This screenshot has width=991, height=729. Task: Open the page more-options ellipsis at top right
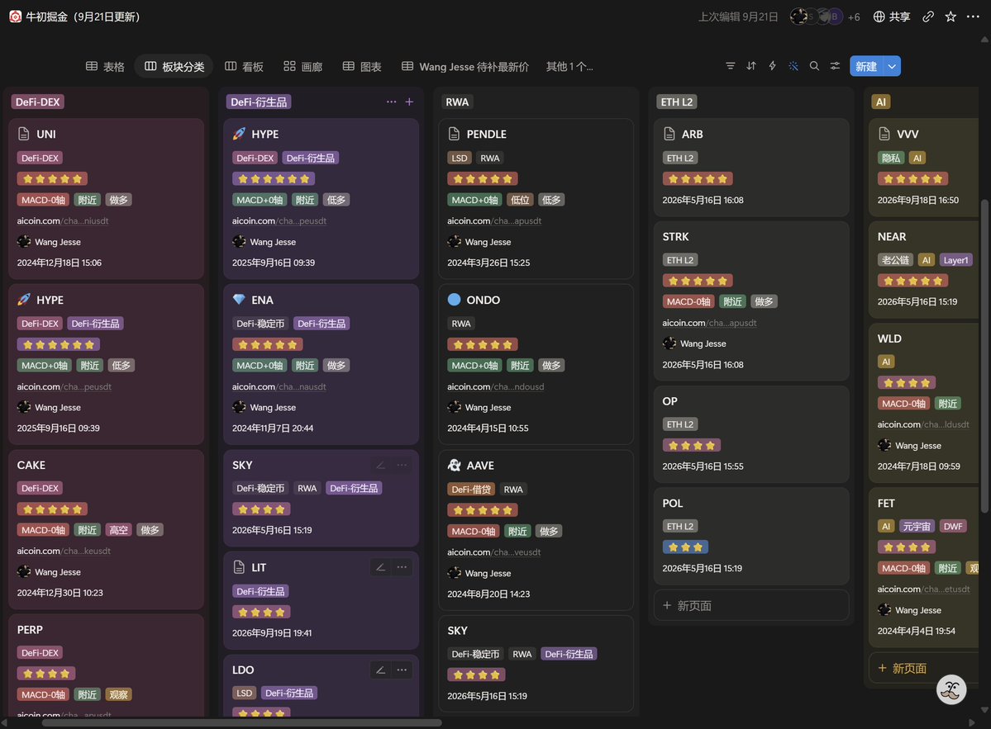point(973,17)
